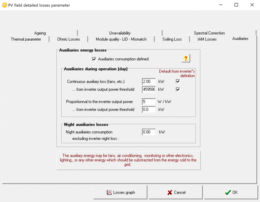Click the chart icon on Losses graph button

109,192
